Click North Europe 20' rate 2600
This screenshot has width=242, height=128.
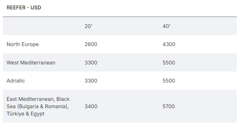click(91, 44)
